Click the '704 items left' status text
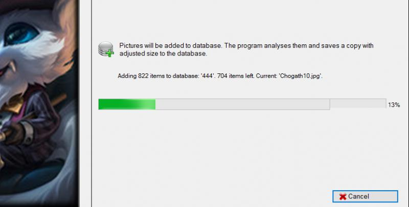This screenshot has height=207, width=409. 236,76
